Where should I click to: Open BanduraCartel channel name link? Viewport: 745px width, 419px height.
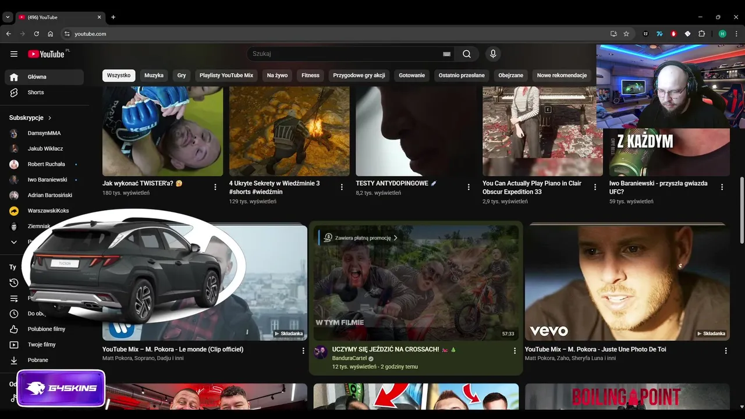tap(349, 358)
